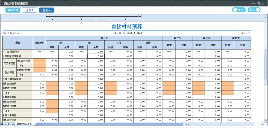Click the 计划单价 column header

click(x=40, y=43)
